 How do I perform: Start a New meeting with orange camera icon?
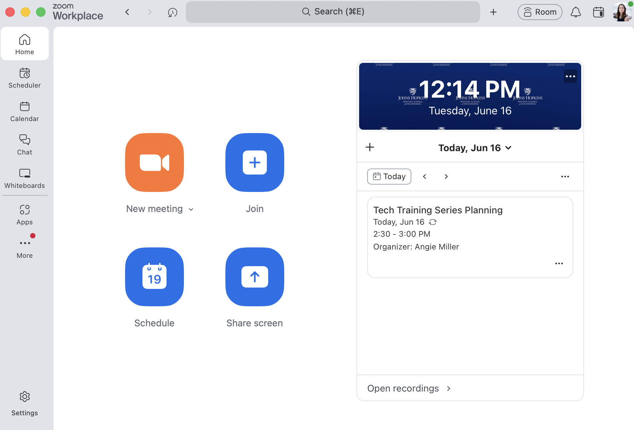pos(154,163)
